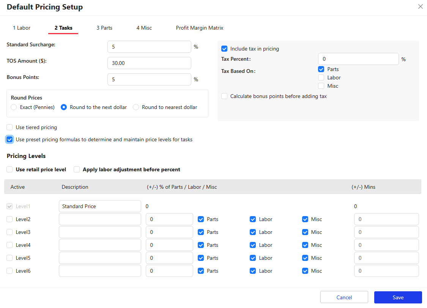The width and height of the screenshot is (427, 308).
Task: Uncheck Labor in the Level2 row
Action: coord(253,219)
